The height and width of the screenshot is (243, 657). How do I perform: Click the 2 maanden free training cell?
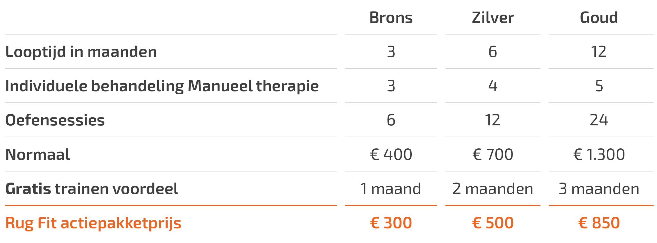[x=493, y=189]
